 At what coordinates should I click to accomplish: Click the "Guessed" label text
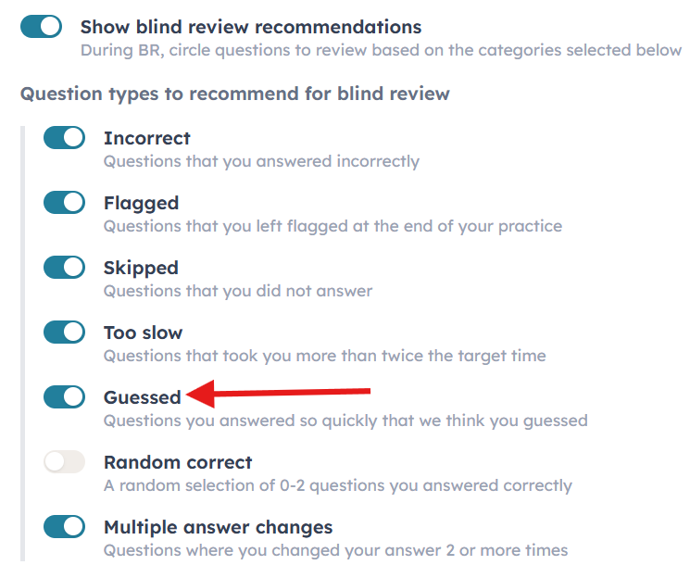tap(142, 397)
